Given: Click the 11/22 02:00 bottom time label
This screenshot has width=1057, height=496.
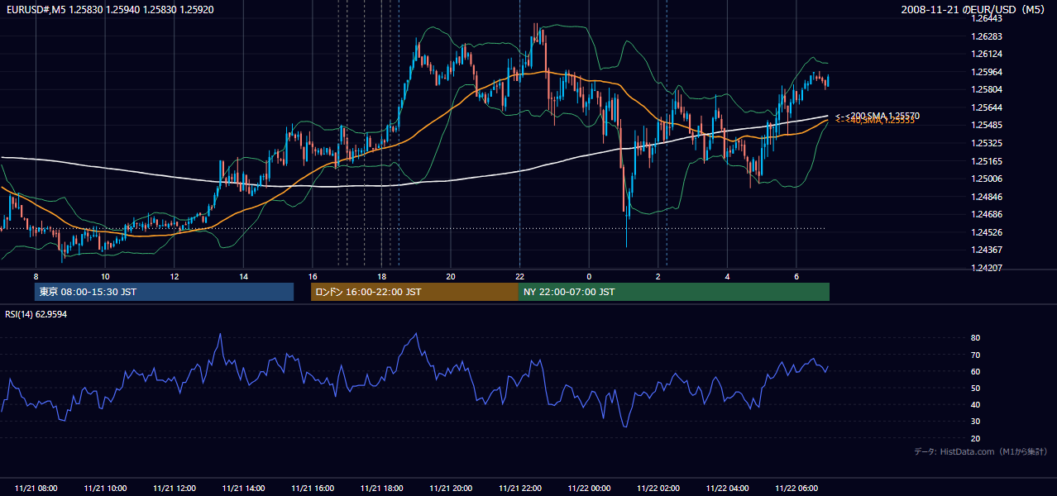Looking at the screenshot, I should coord(658,489).
